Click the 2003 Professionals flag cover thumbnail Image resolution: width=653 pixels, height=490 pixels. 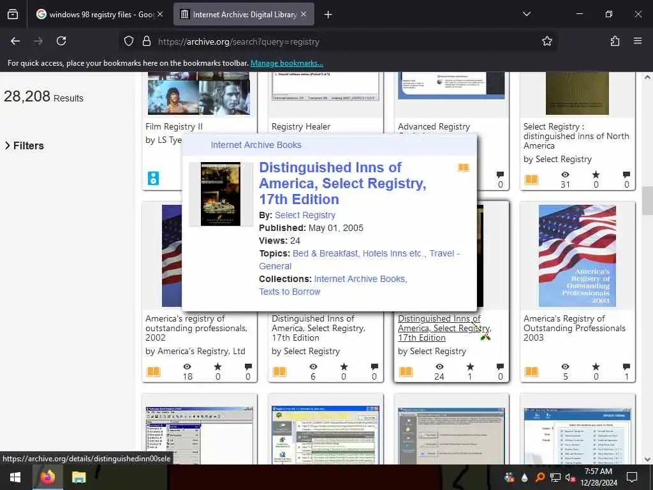[x=577, y=256]
